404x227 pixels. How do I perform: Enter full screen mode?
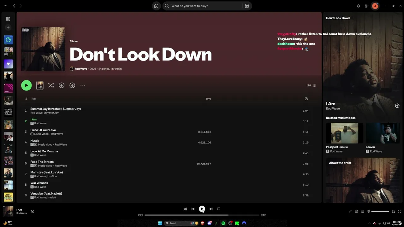[x=400, y=211]
